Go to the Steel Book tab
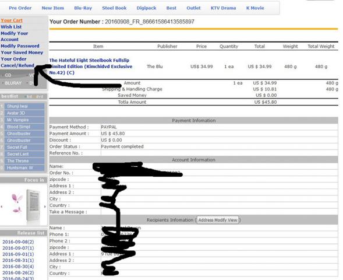The height and width of the screenshot is (280, 343). [114, 8]
